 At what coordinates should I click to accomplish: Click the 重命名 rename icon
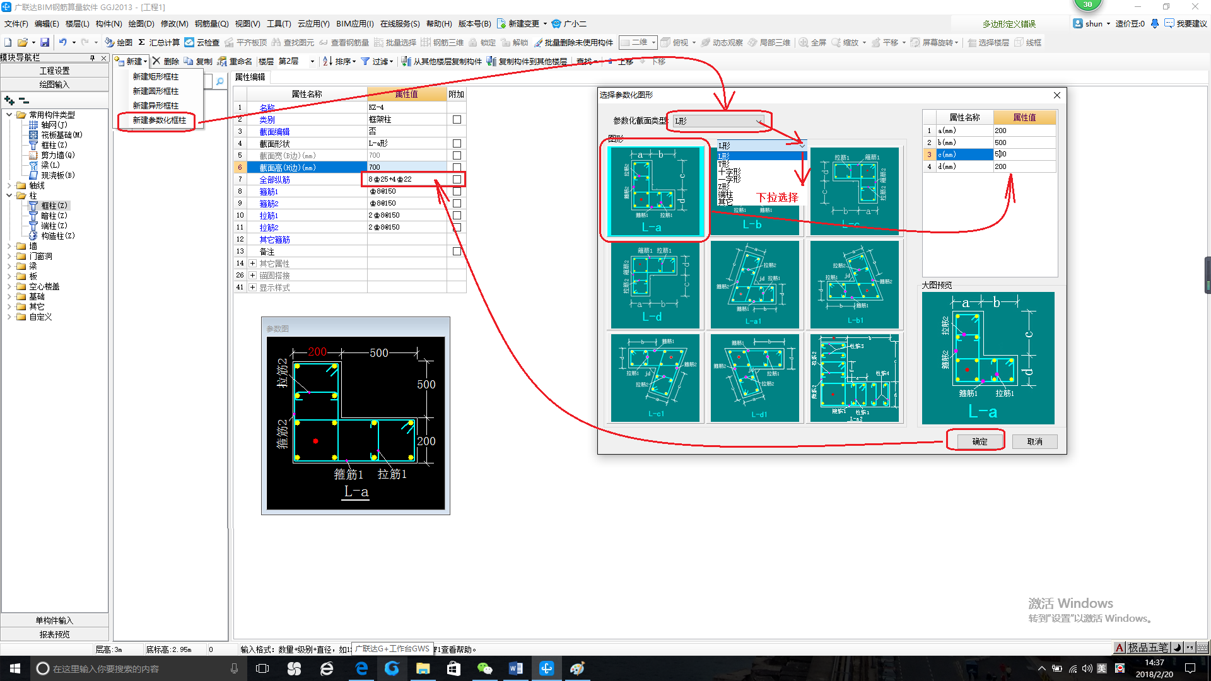[235, 61]
